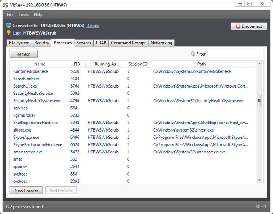Click the key icon beside User
273x214 pixels.
point(9,33)
